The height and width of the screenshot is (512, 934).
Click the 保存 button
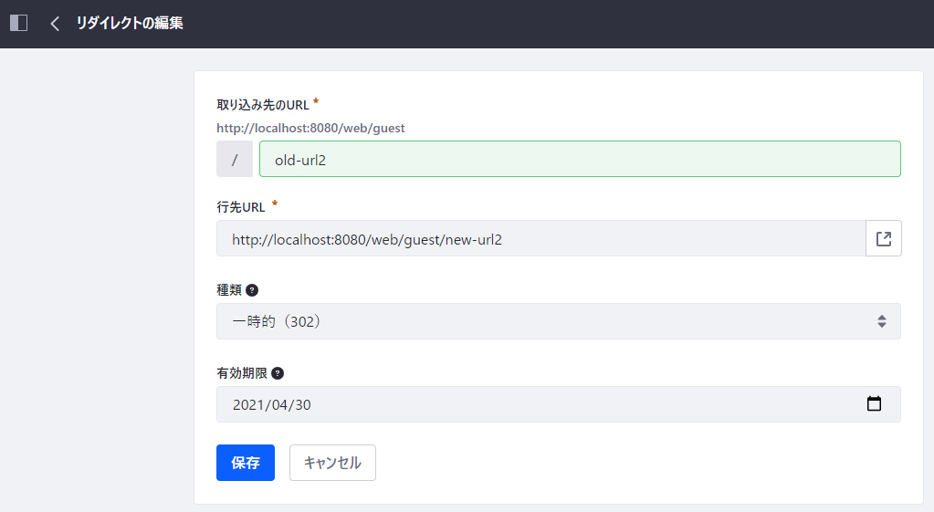[245, 463]
